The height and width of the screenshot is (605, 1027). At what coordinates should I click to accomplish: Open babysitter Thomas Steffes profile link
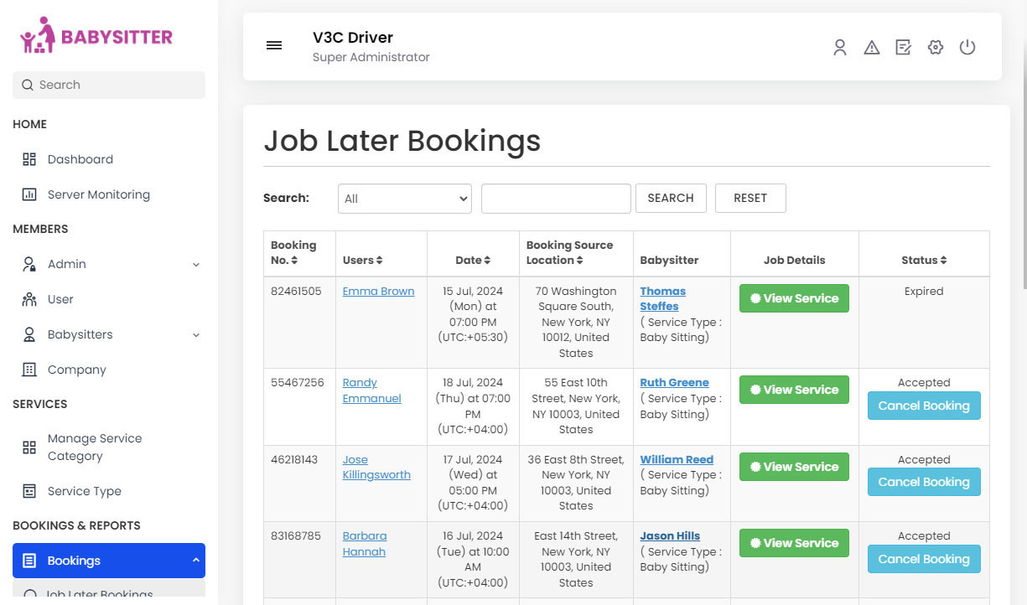click(662, 298)
